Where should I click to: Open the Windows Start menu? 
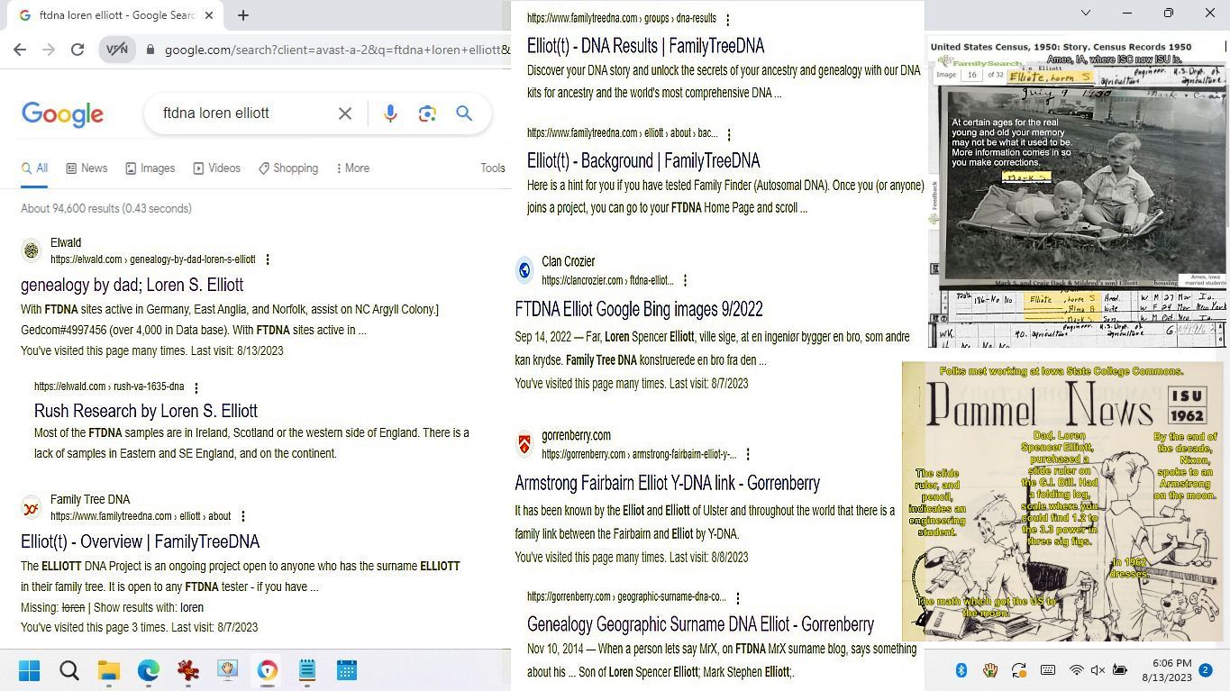[x=30, y=670]
